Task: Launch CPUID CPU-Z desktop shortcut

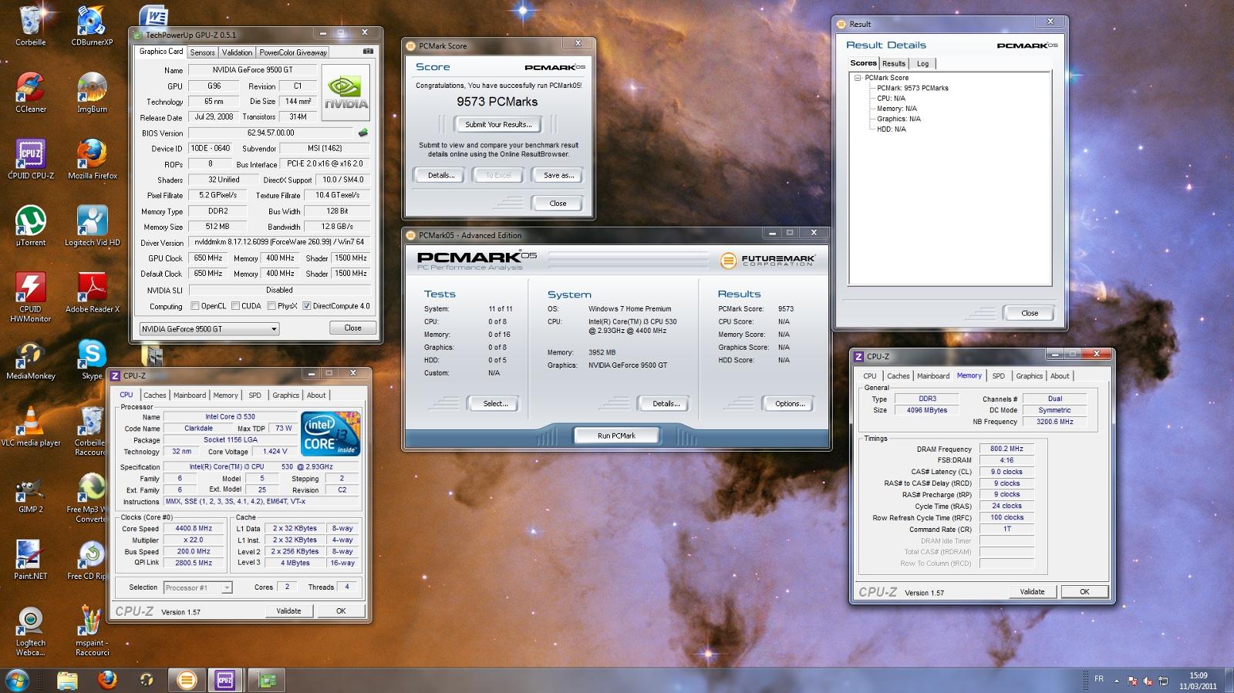Action: 31,160
